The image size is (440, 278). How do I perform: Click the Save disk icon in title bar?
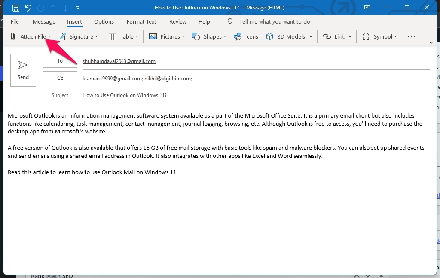coord(16,8)
